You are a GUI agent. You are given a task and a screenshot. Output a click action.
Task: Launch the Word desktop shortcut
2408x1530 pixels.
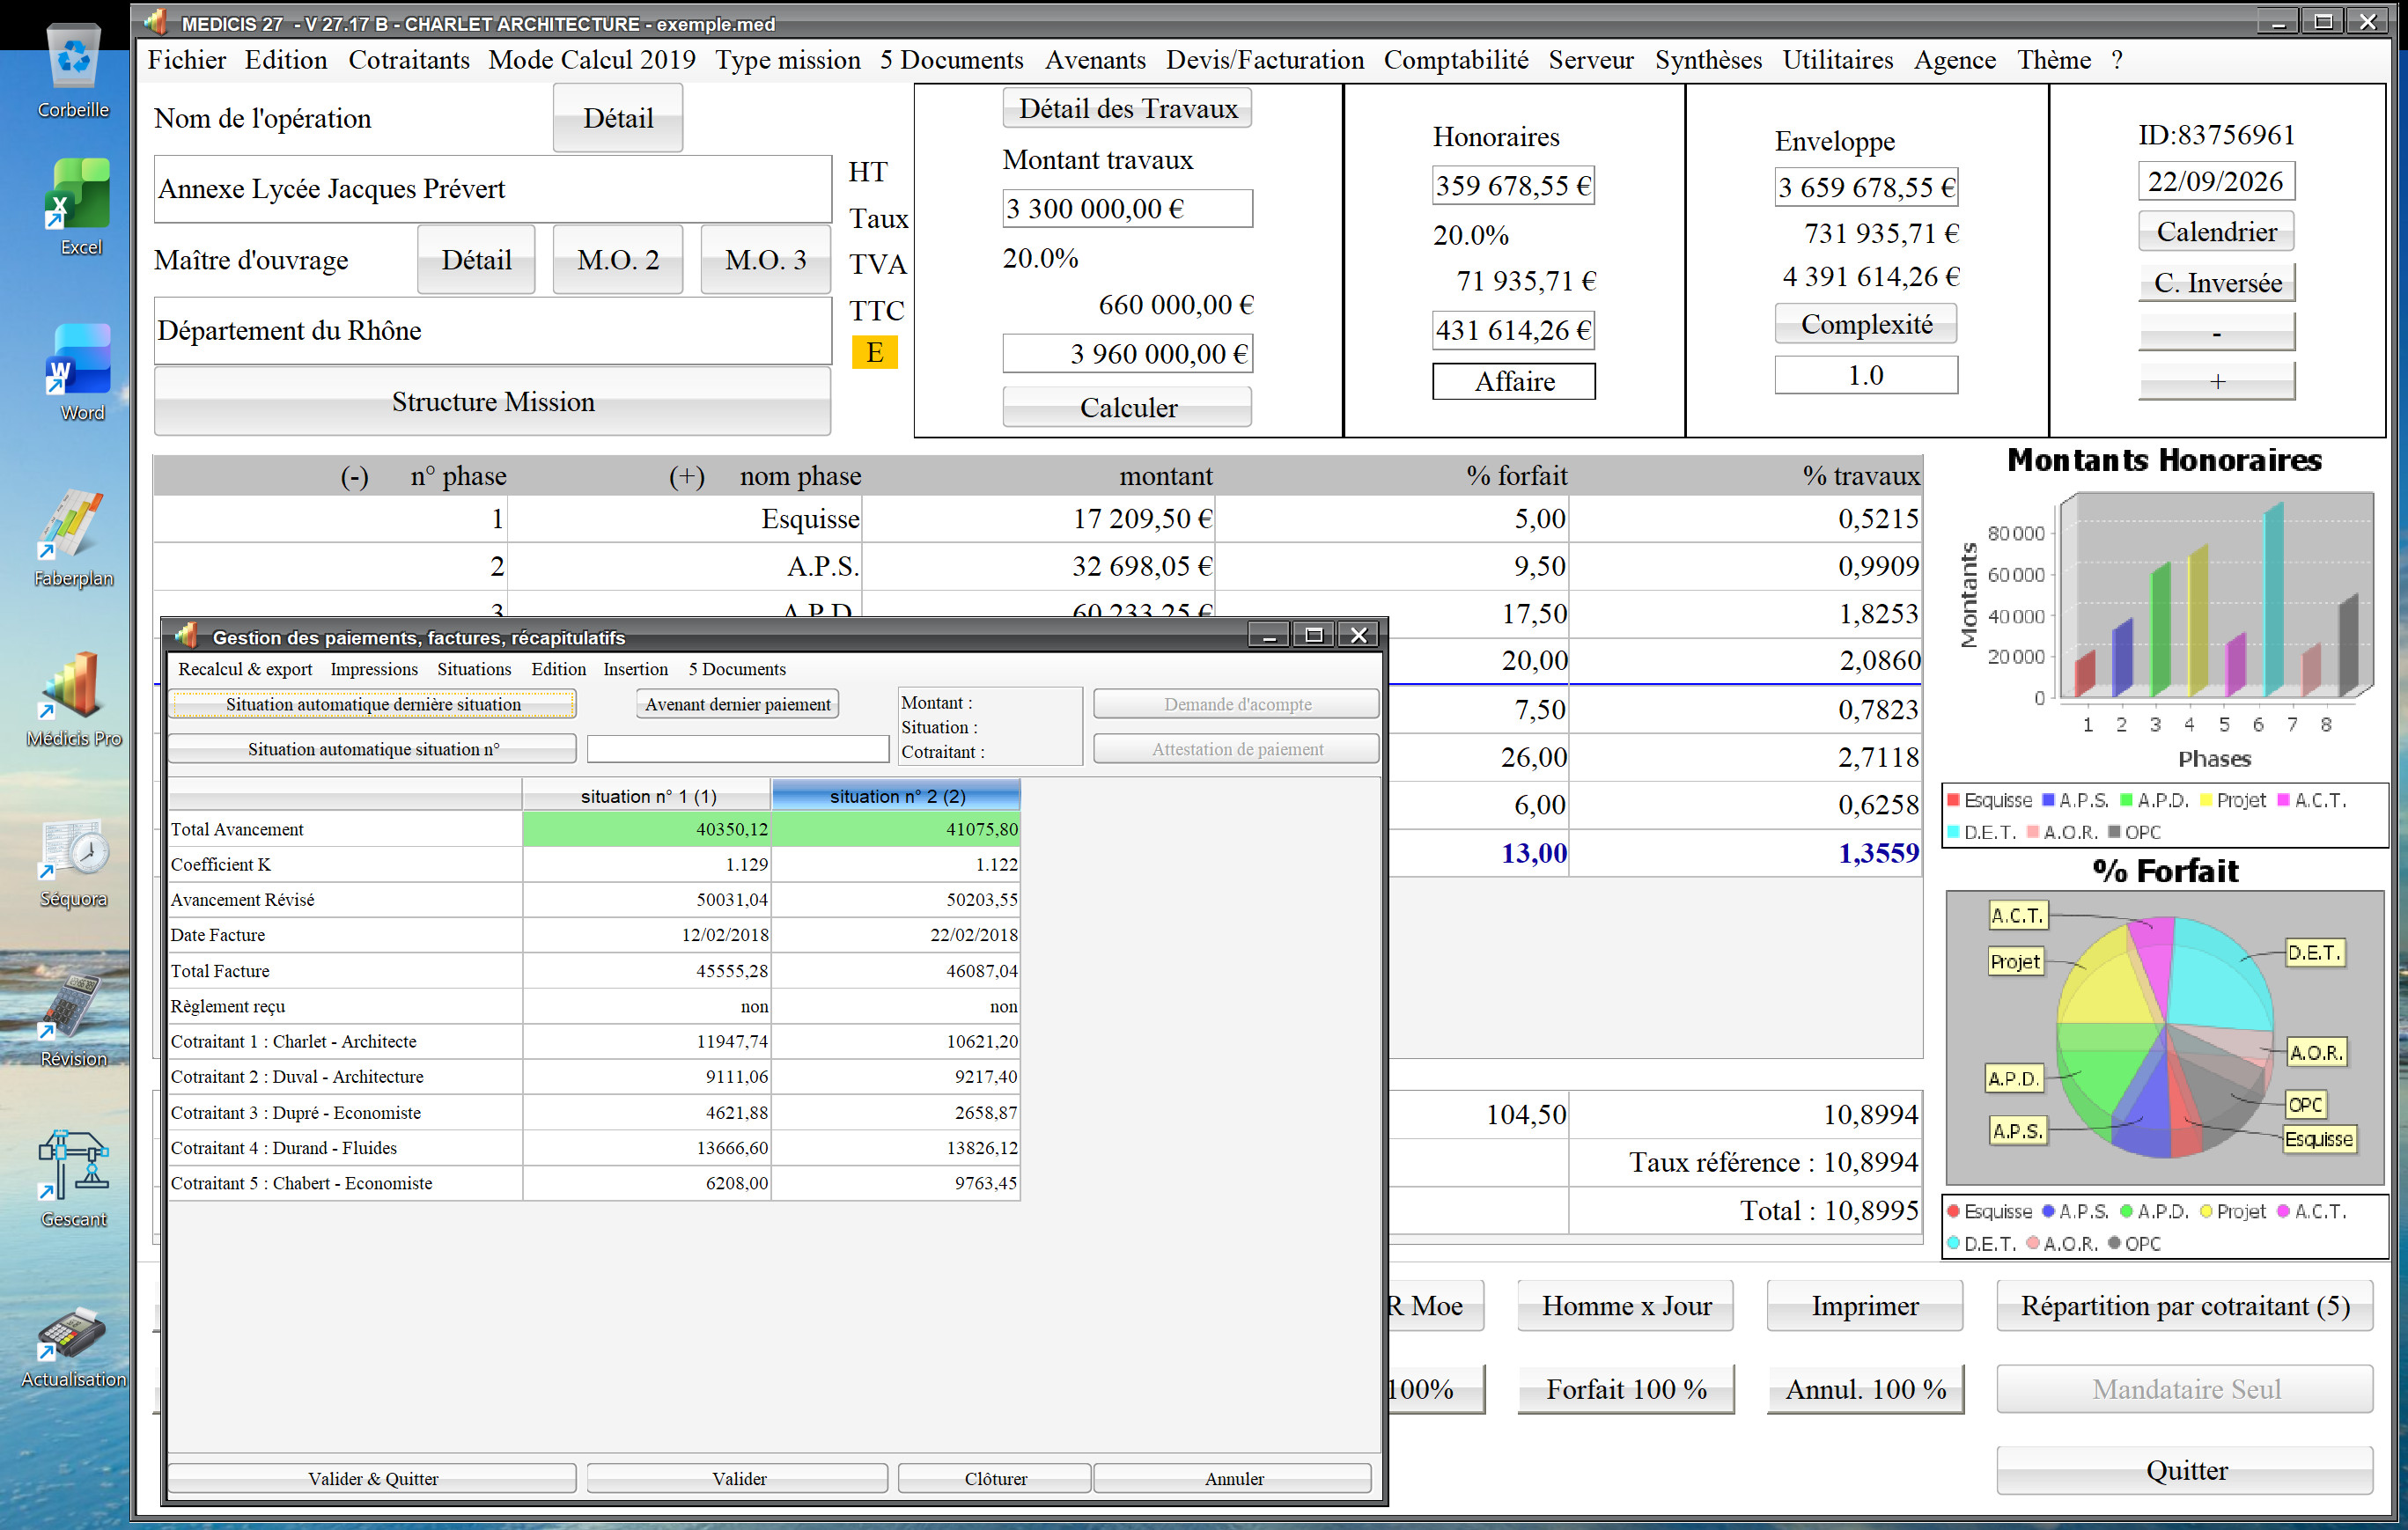pos(79,372)
